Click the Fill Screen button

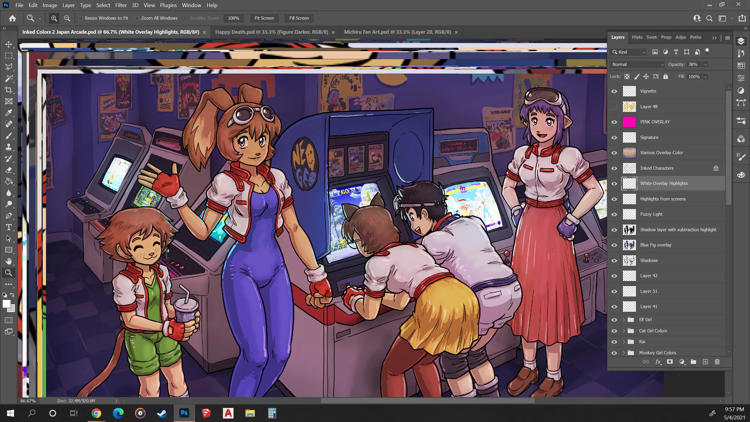pyautogui.click(x=299, y=18)
